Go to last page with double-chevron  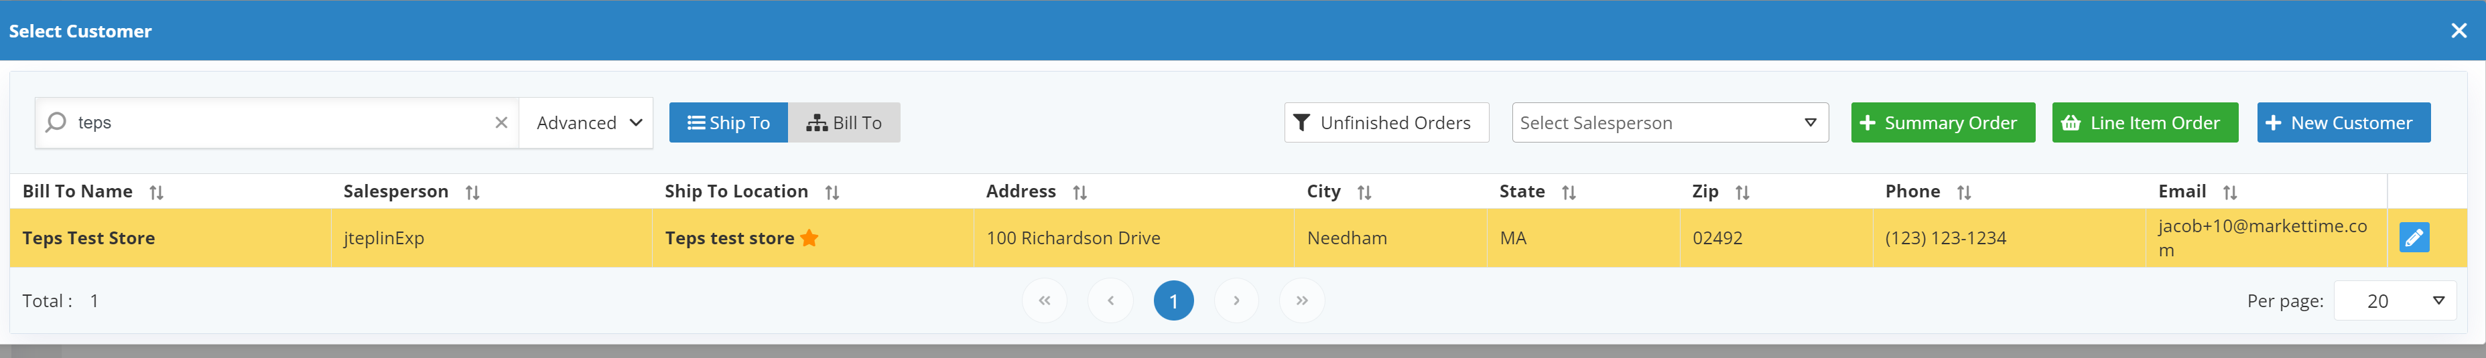pos(1301,300)
